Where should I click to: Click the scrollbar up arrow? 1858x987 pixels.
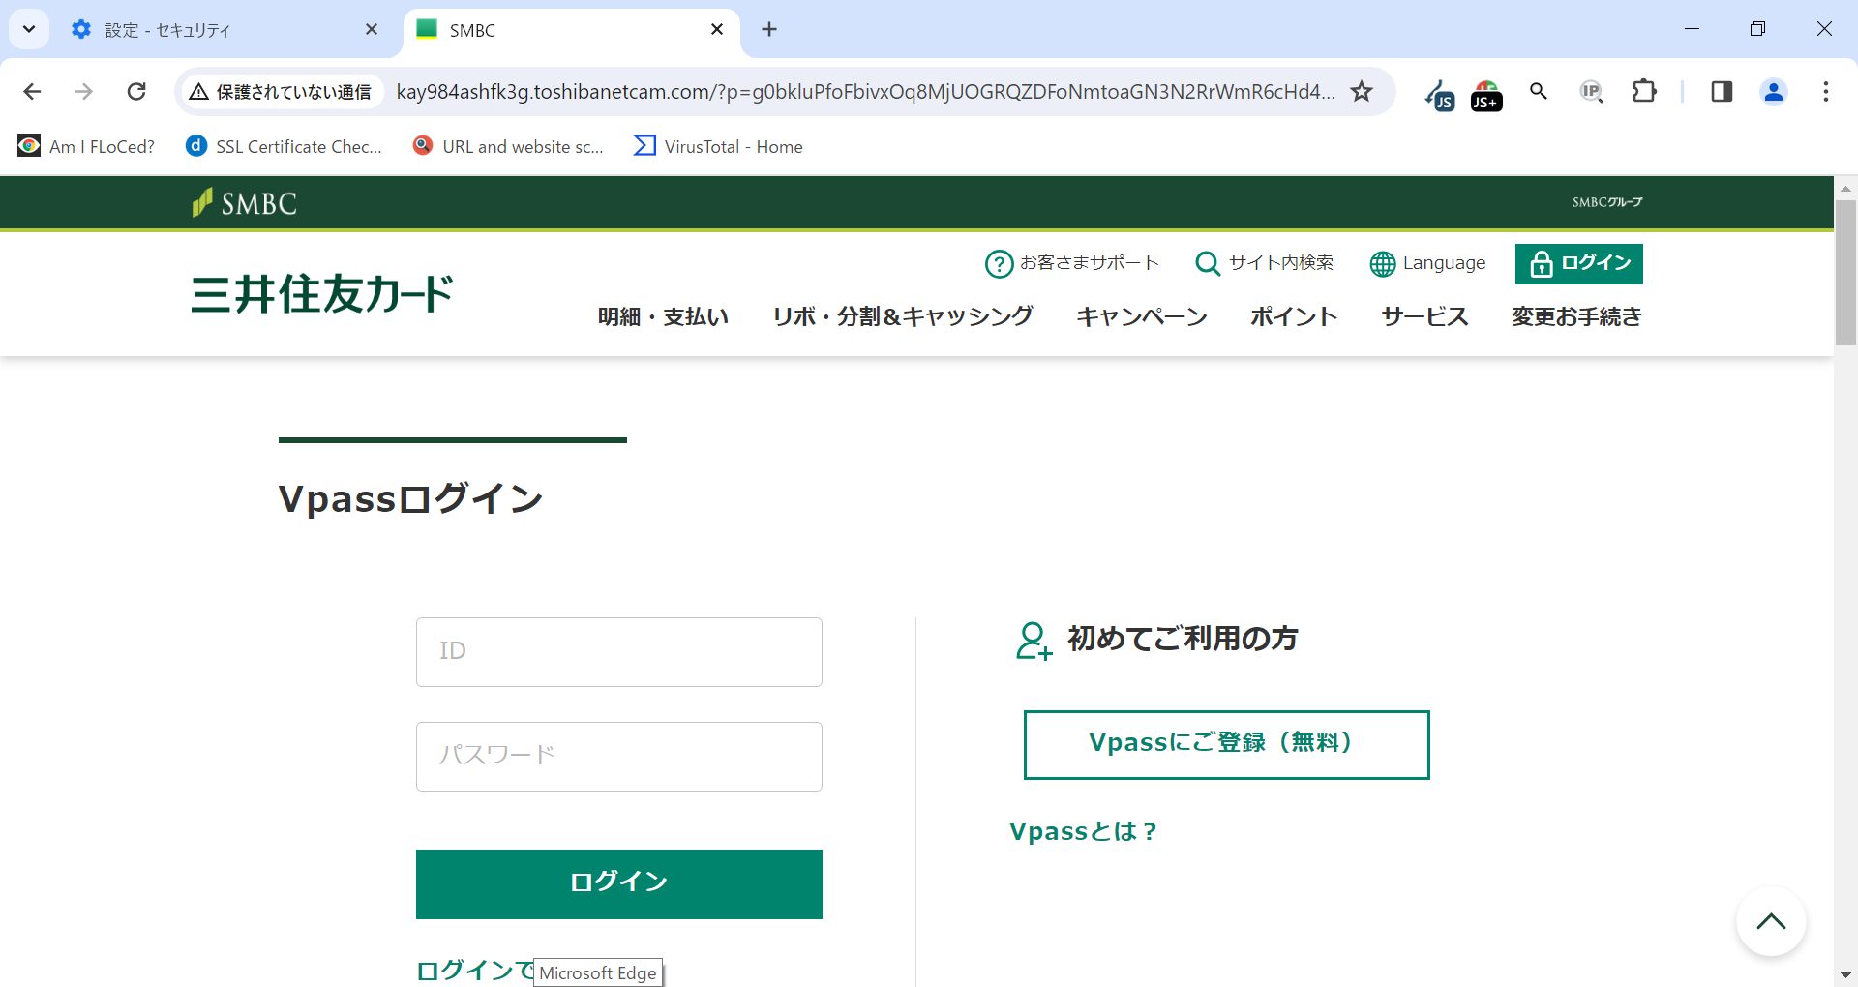[x=1845, y=189]
